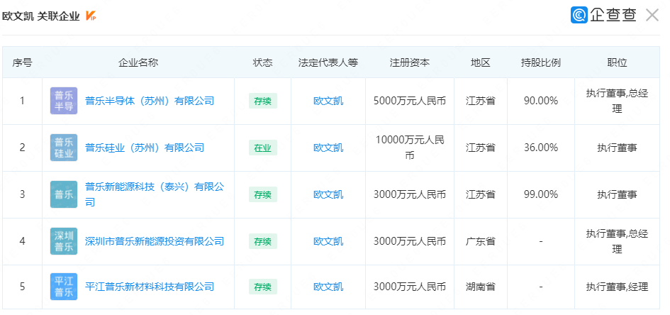Click the 普乐硅业 company logo thumbnail
The width and height of the screenshot is (670, 315).
click(x=64, y=148)
